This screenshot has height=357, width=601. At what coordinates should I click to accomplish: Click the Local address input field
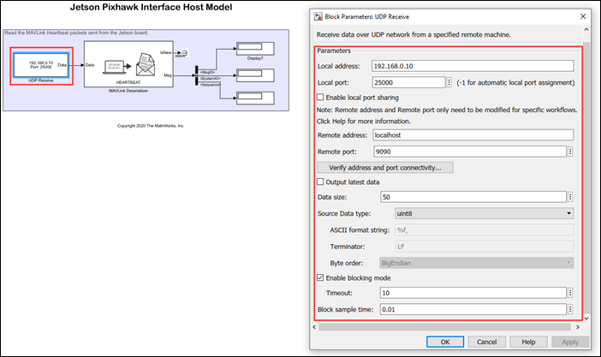(x=472, y=66)
